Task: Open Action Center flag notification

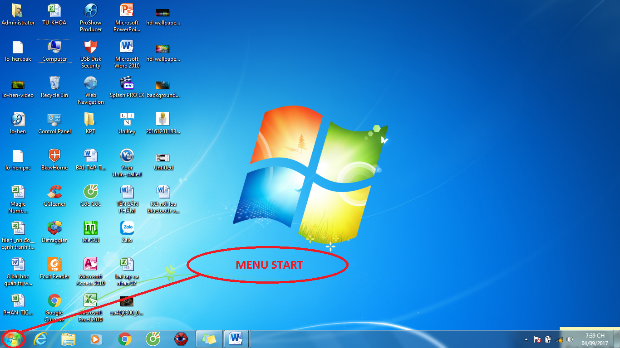Action: tap(537, 339)
